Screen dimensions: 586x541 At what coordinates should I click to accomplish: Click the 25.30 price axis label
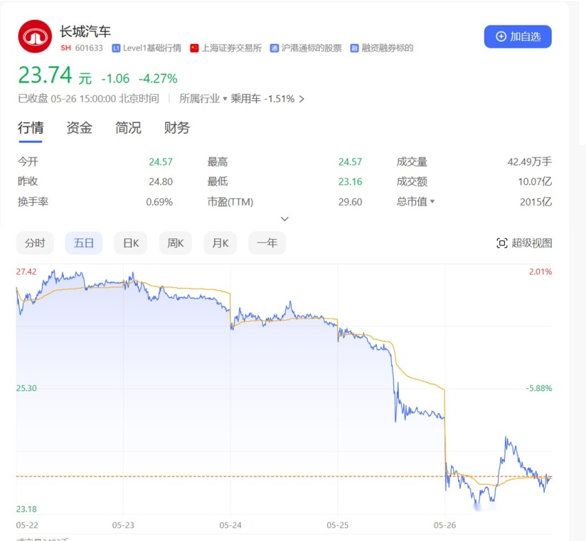(26, 388)
